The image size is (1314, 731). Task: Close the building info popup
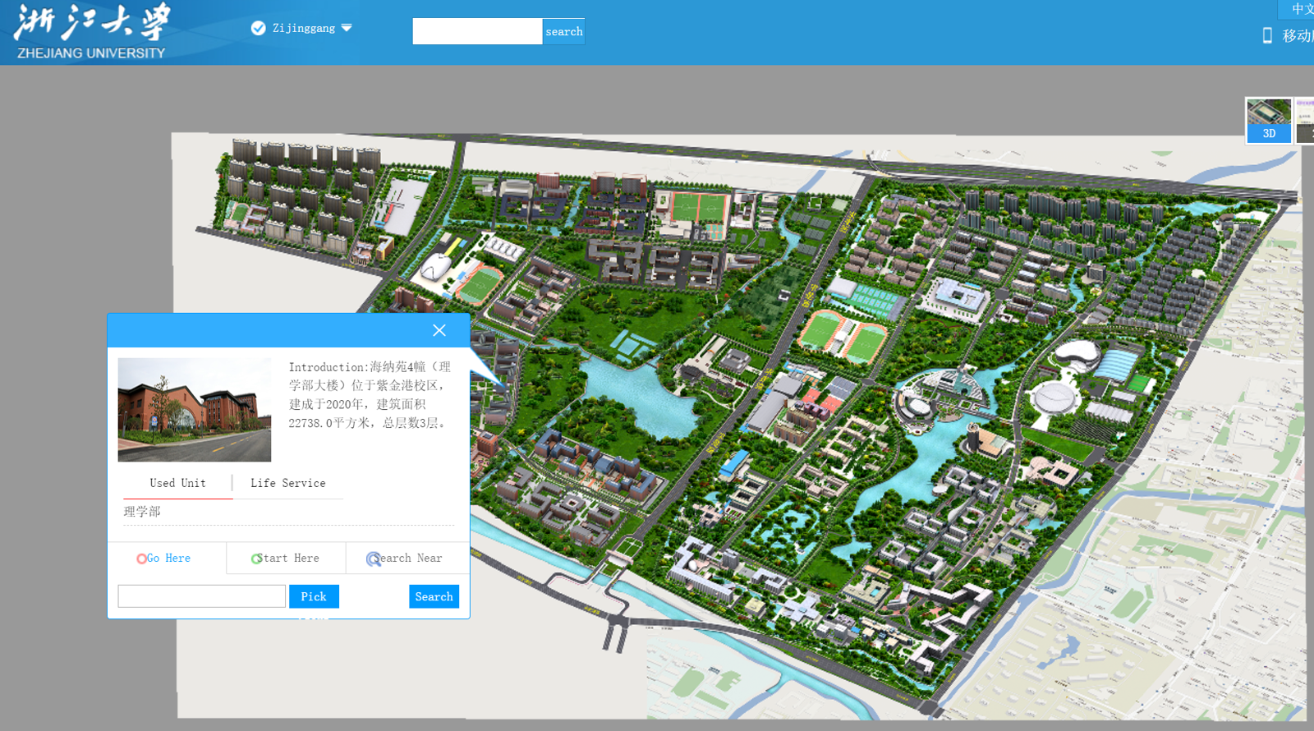439,330
